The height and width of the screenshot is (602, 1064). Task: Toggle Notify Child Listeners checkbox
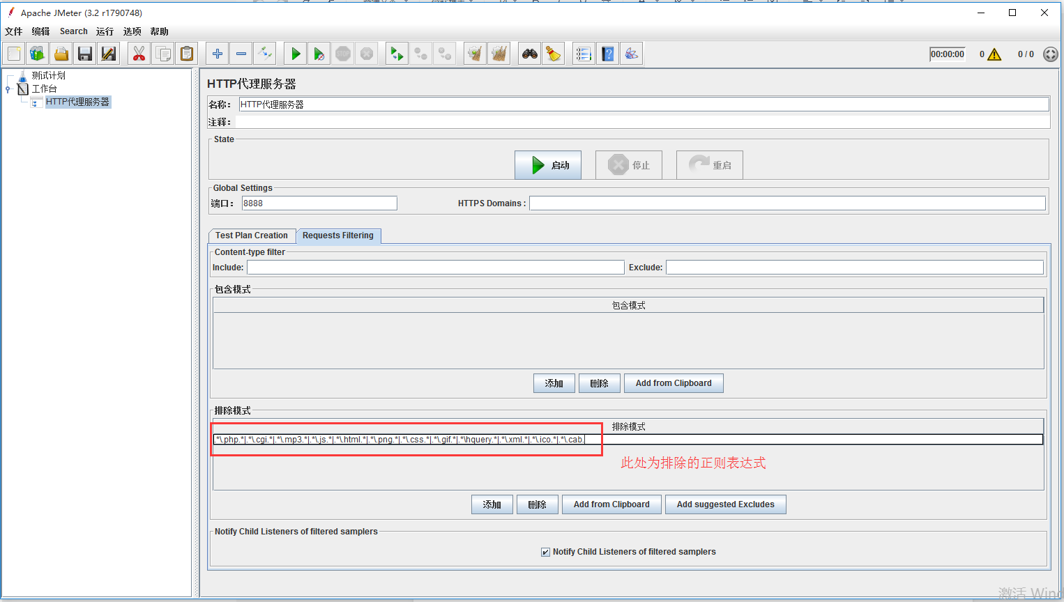(x=545, y=552)
